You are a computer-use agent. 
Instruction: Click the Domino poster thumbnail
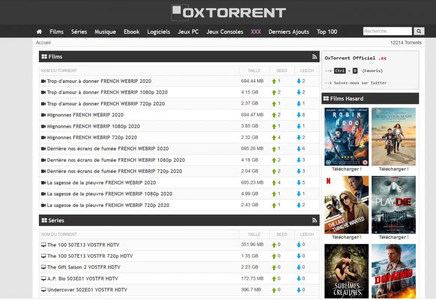click(393, 271)
